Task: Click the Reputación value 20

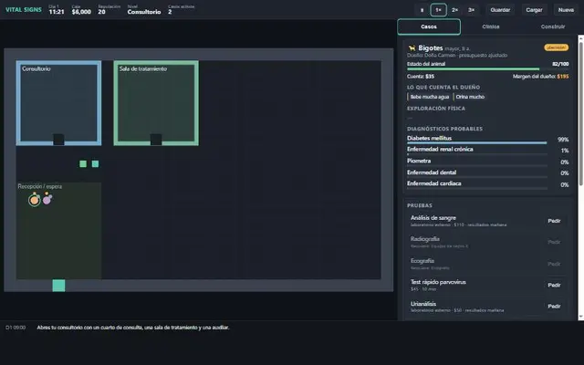Action: tap(108, 10)
